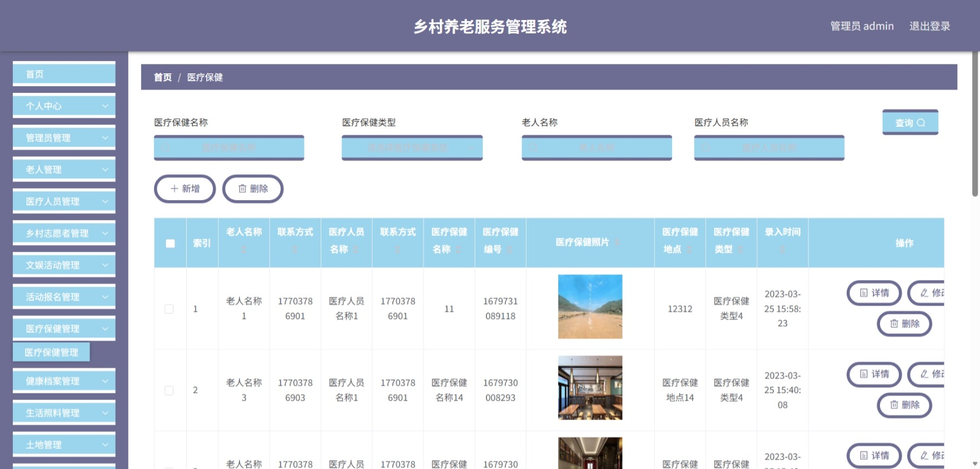Sort by the 医疗保健名称 column sort icon
The image size is (980, 469).
[459, 250]
